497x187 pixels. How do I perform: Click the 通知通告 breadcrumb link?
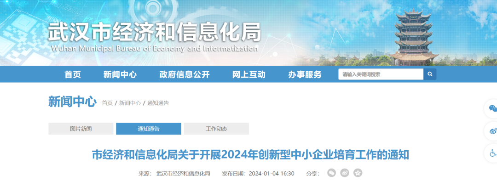pyautogui.click(x=158, y=103)
